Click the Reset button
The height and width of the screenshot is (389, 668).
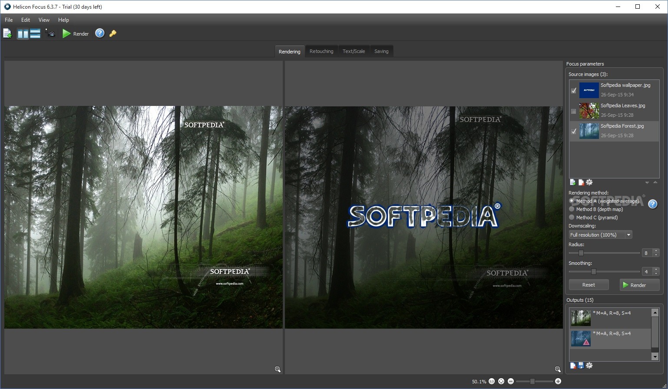tap(589, 285)
